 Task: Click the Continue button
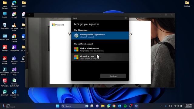pos(113,76)
